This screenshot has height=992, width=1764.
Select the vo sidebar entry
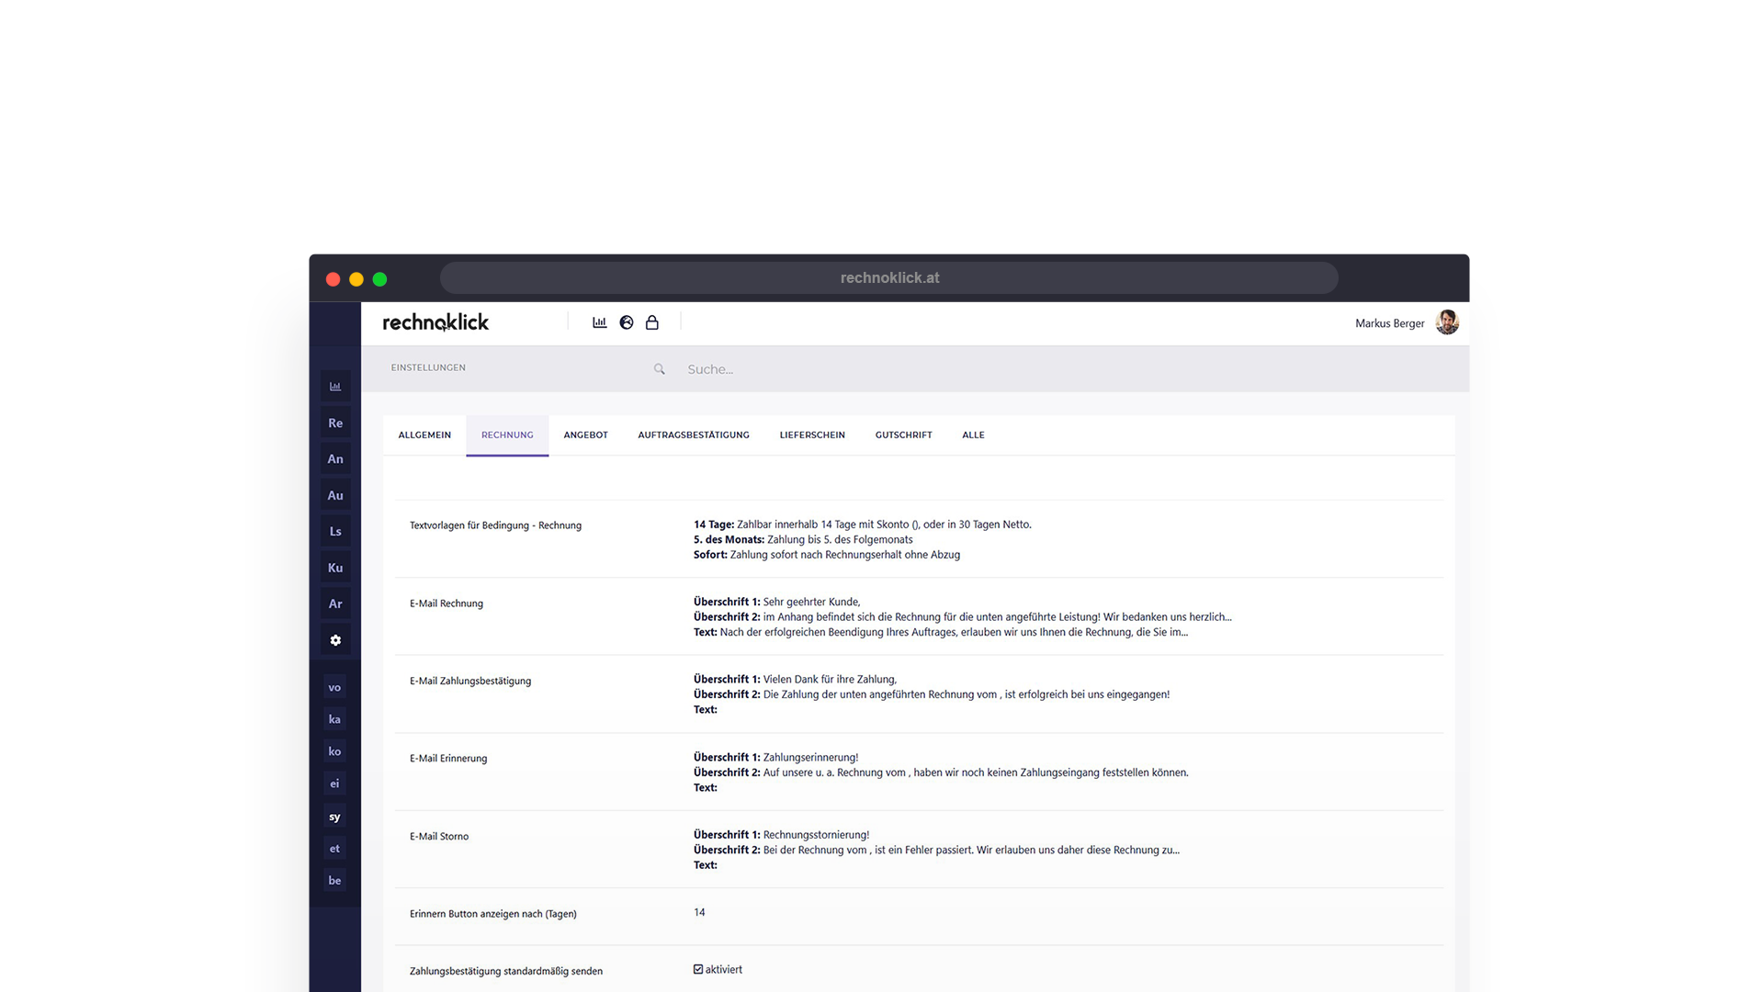[x=334, y=687]
